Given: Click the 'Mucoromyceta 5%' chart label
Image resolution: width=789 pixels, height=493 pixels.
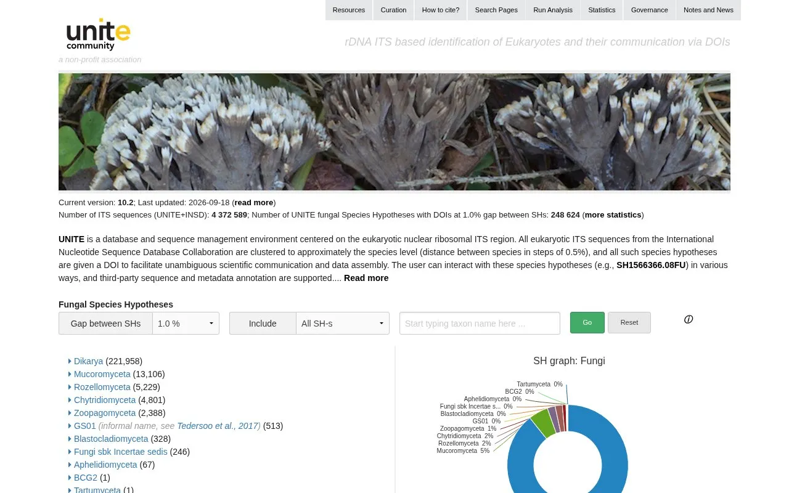Looking at the screenshot, I should [x=463, y=451].
